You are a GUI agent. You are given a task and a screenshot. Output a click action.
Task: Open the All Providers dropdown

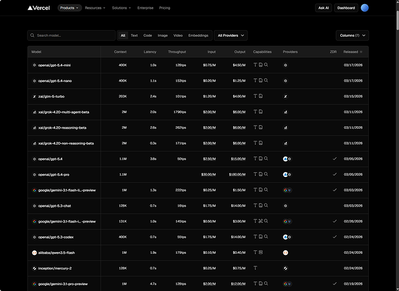tap(231, 36)
